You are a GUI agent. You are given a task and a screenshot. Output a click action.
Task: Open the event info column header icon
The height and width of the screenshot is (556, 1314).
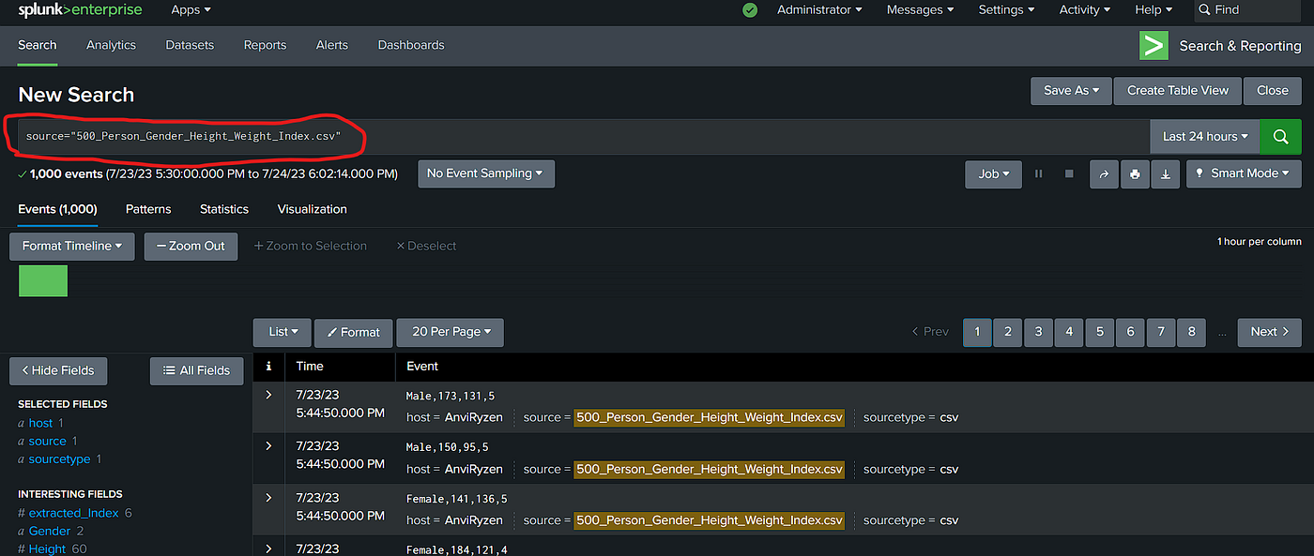[x=268, y=367]
